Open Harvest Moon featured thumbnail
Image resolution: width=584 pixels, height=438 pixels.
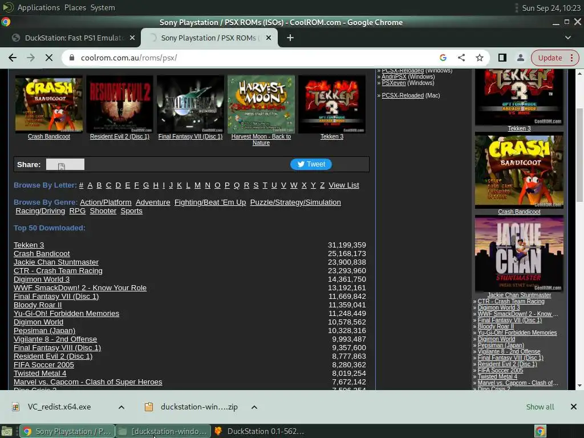261,104
